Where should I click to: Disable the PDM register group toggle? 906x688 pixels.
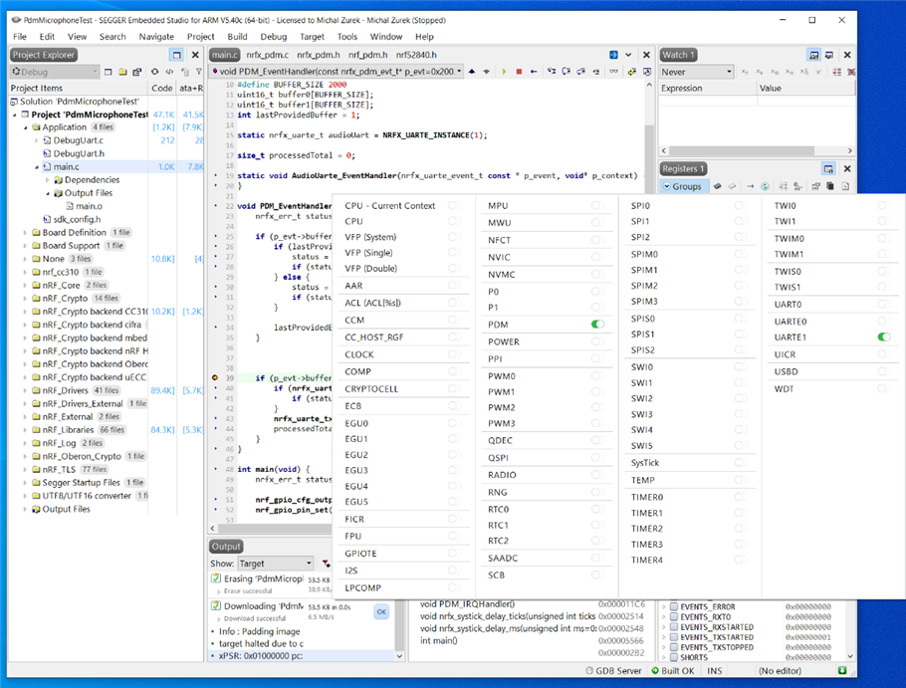[597, 325]
